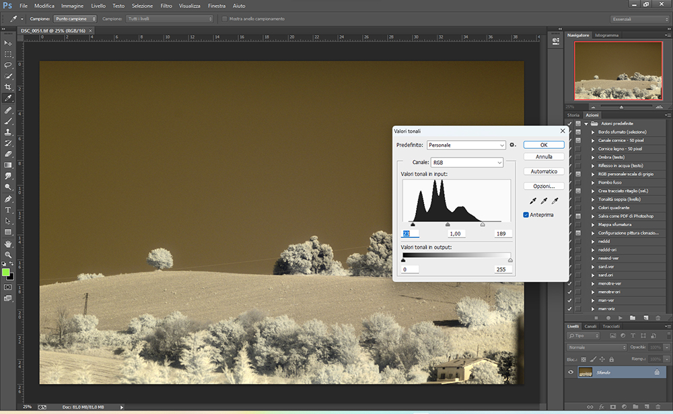Screen dimensions: 673x414
Task: Click the input shadow value field
Action: [410, 234]
